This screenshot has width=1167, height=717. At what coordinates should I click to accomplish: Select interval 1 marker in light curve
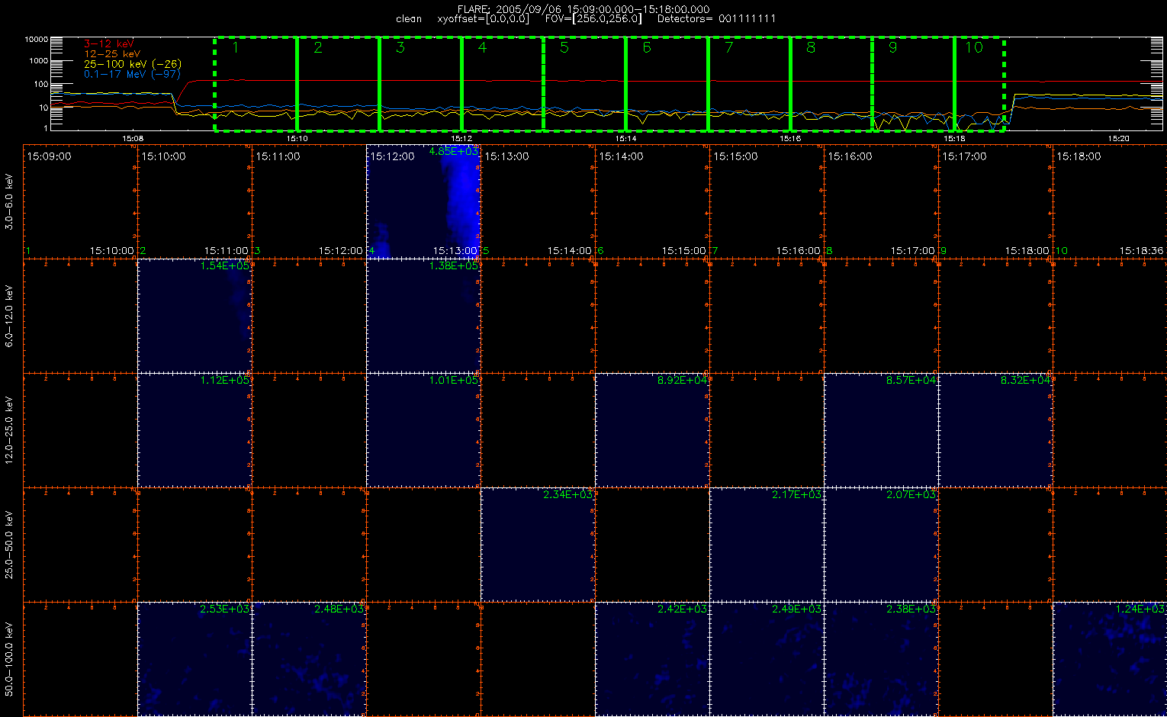point(236,47)
